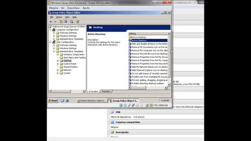Click the VirtualBox host key indicator icon

(151, 105)
